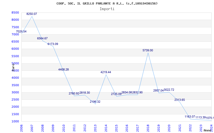Click the 2957.04 value label

(x=158, y=90)
